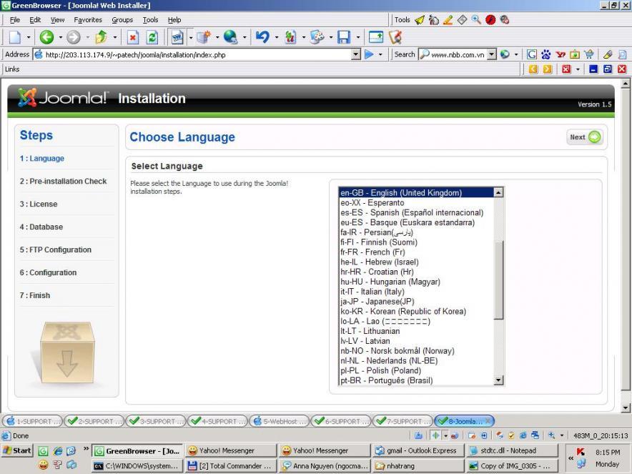This screenshot has height=474, width=632.
Task: Select "en-GB - English (United Kingdom)" entry
Action: (x=416, y=192)
